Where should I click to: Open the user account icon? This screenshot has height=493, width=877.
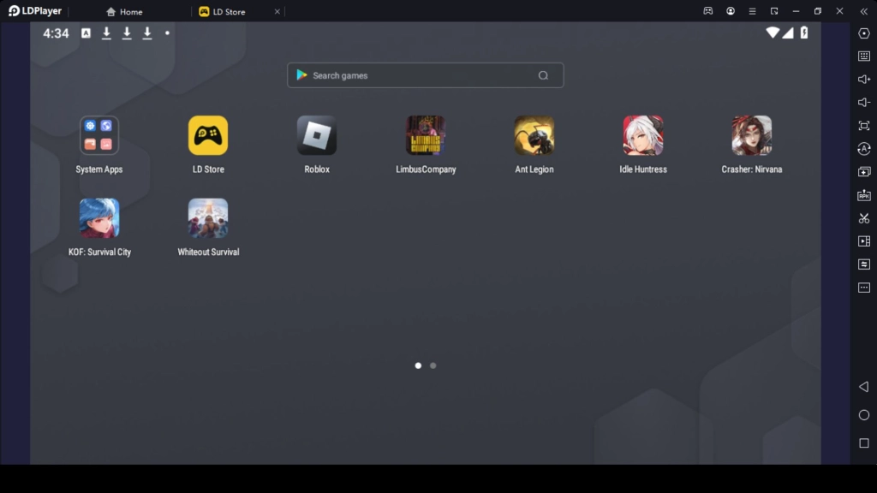pyautogui.click(x=731, y=11)
